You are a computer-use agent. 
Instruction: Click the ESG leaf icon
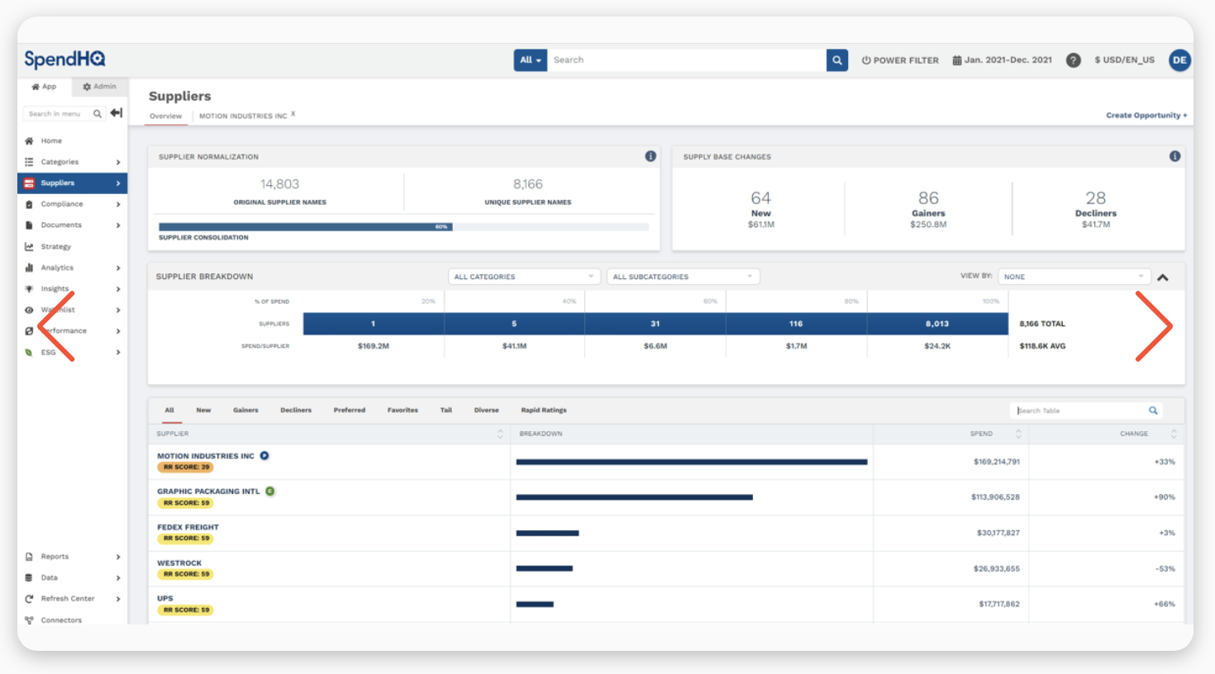29,353
